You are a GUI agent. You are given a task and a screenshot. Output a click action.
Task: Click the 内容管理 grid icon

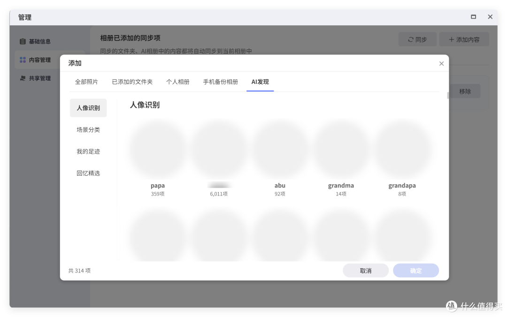pos(23,60)
